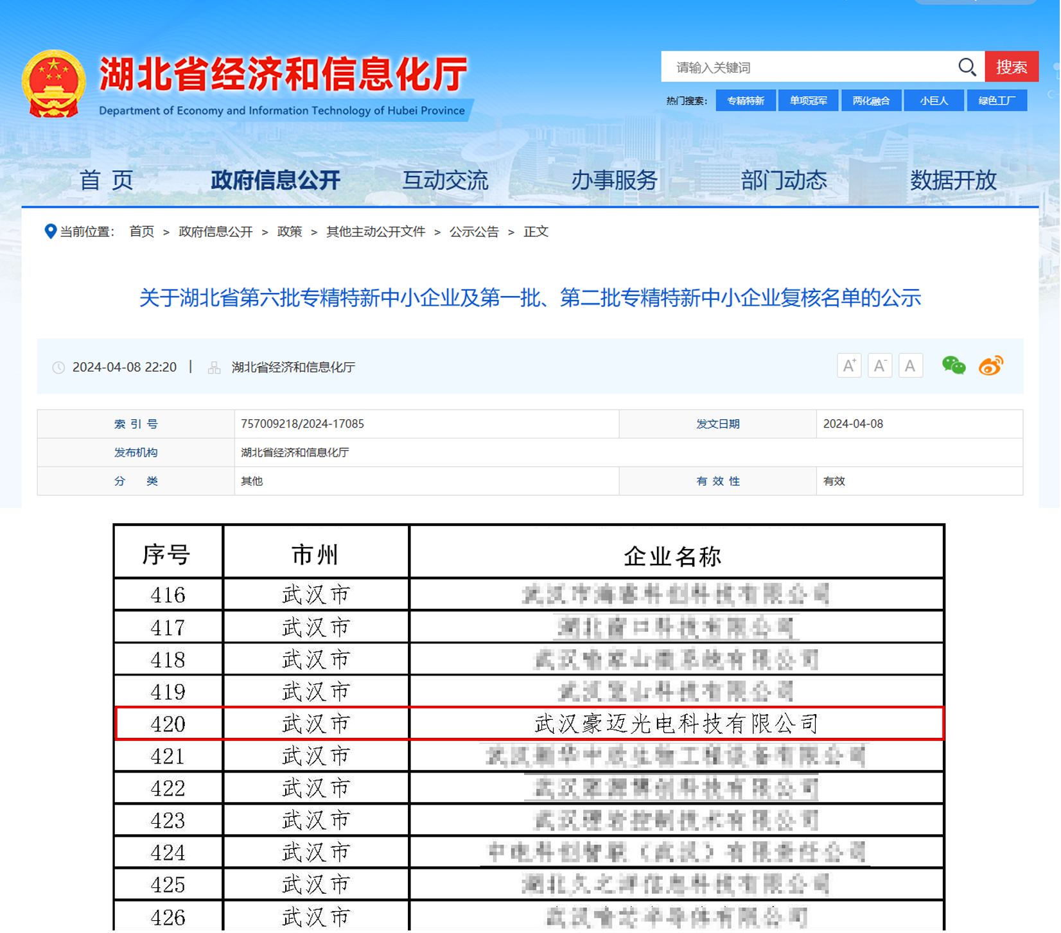Image resolution: width=1061 pixels, height=933 pixels.
Task: Decrease font size with A- icon
Action: pyautogui.click(x=881, y=366)
